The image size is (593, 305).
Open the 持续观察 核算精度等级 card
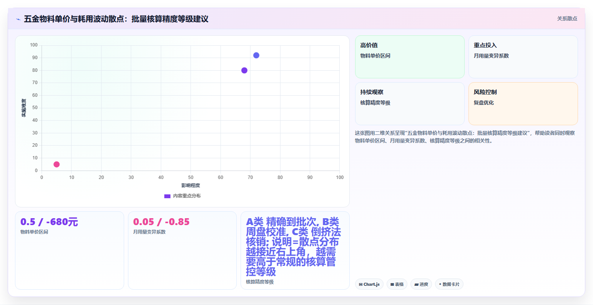tap(410, 104)
